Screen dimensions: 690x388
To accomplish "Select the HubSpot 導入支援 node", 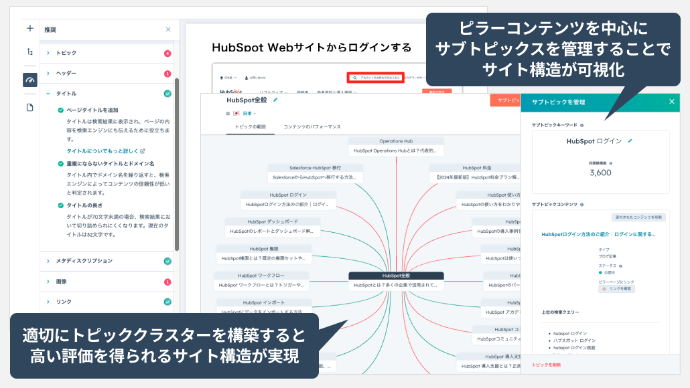I will point(489,361).
